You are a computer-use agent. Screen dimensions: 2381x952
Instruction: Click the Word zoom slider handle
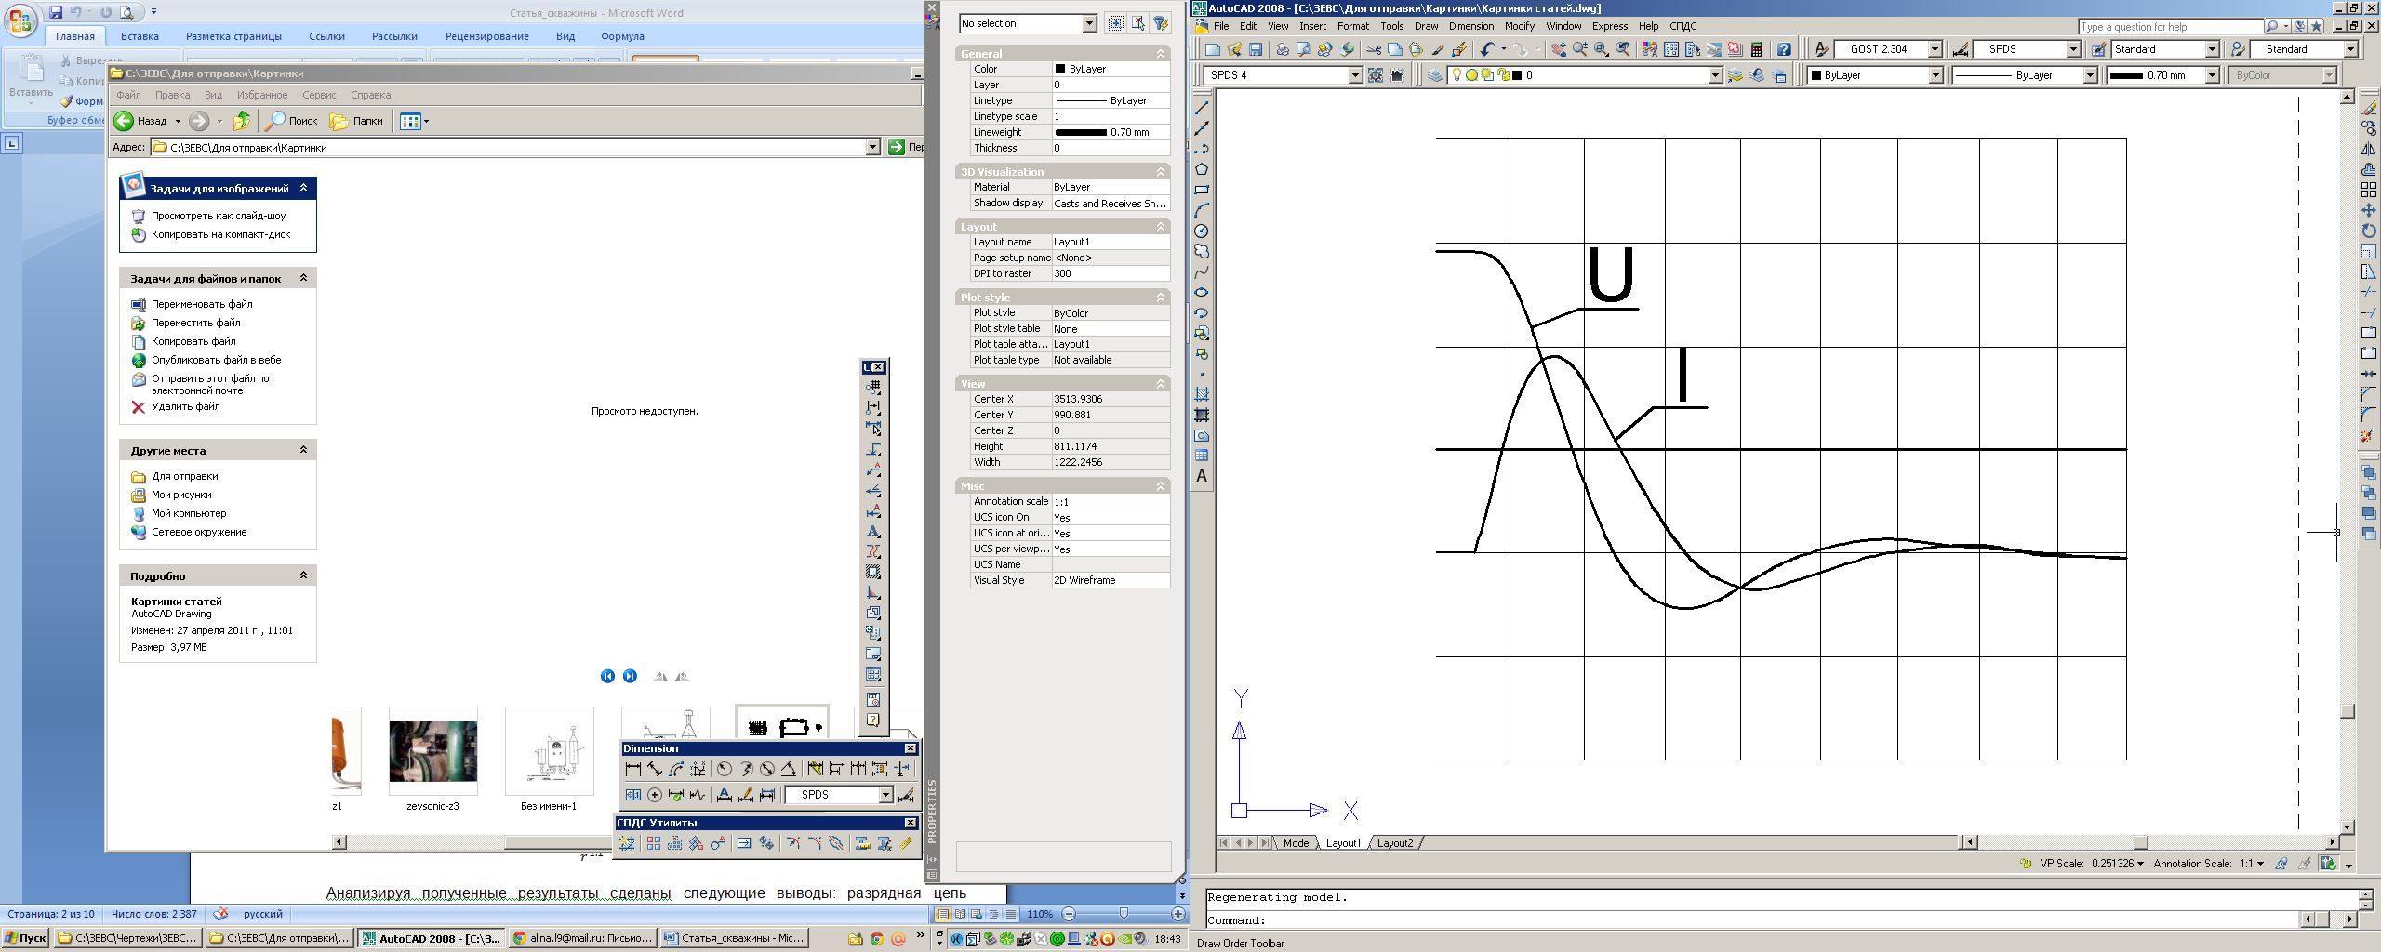[1124, 914]
